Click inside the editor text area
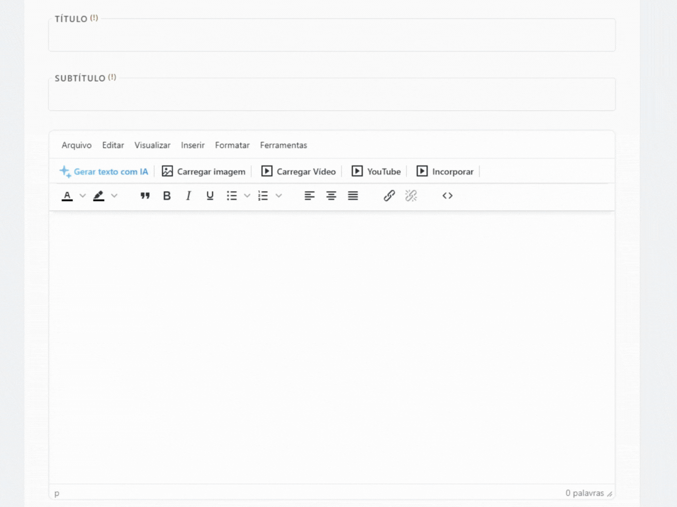Viewport: 677px width, 507px height. coord(332,347)
